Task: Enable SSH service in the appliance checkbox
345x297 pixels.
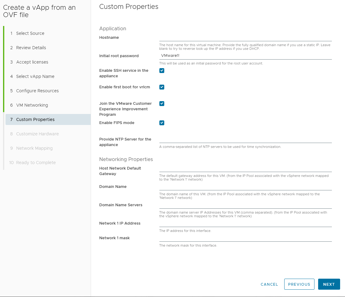Action: click(x=162, y=70)
